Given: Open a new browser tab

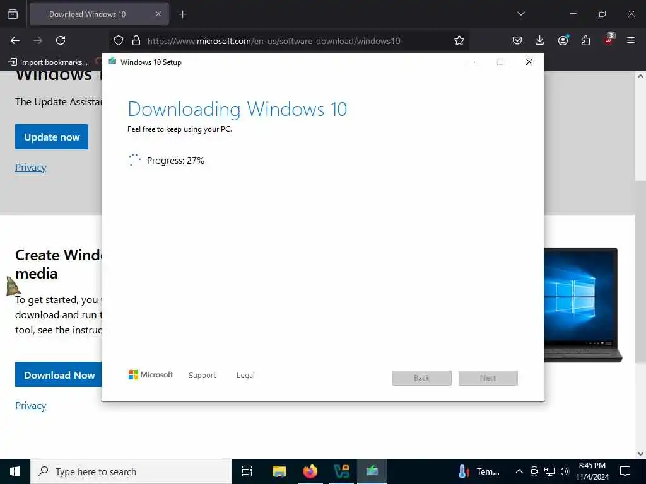Looking at the screenshot, I should coord(182,14).
